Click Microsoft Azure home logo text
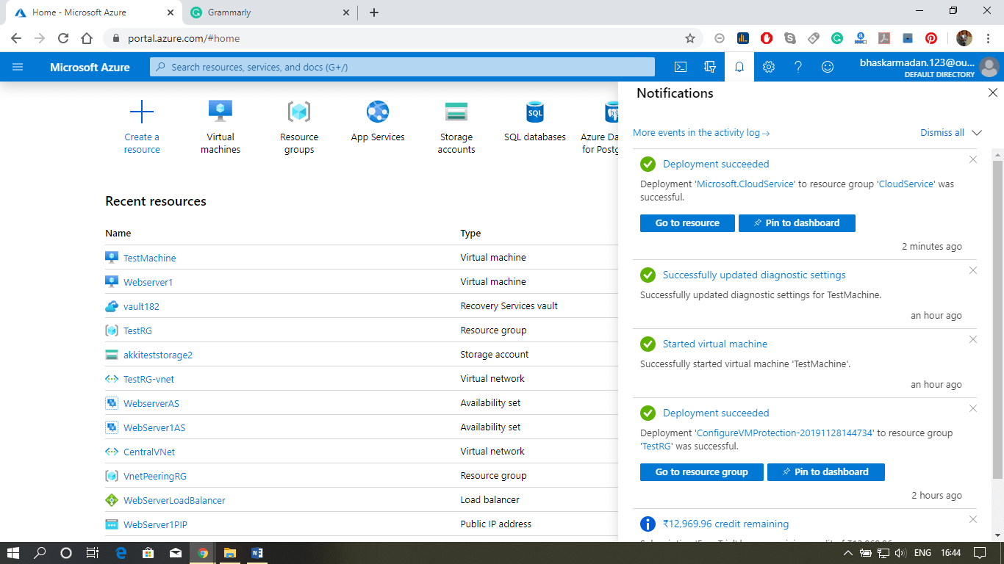This screenshot has height=564, width=1004. (90, 67)
